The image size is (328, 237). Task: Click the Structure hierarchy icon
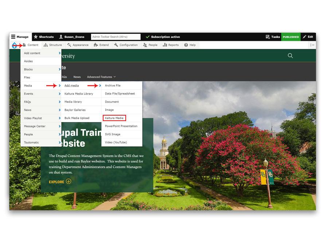[46, 45]
